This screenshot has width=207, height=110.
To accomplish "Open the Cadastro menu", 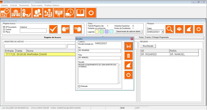I will pos(4,5).
